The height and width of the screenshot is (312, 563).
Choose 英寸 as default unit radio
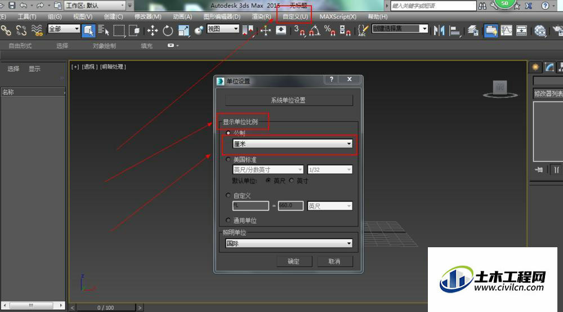tap(291, 180)
